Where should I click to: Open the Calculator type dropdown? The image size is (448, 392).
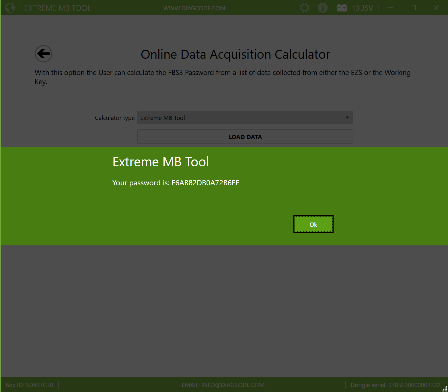click(245, 118)
